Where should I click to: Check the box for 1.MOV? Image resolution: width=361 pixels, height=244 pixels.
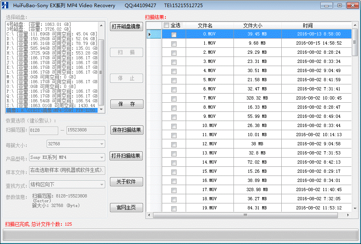[174, 44]
